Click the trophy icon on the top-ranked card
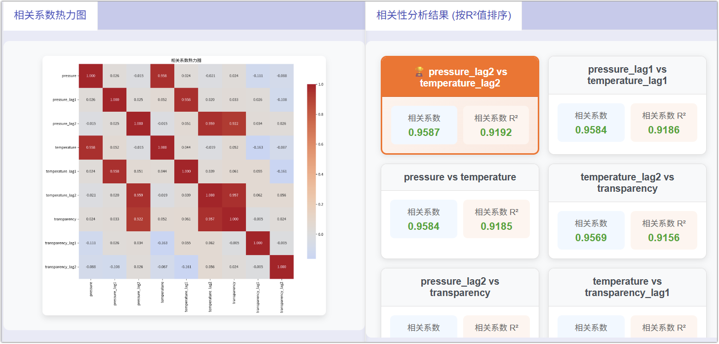Screen dimensions: 719x344 point(419,72)
